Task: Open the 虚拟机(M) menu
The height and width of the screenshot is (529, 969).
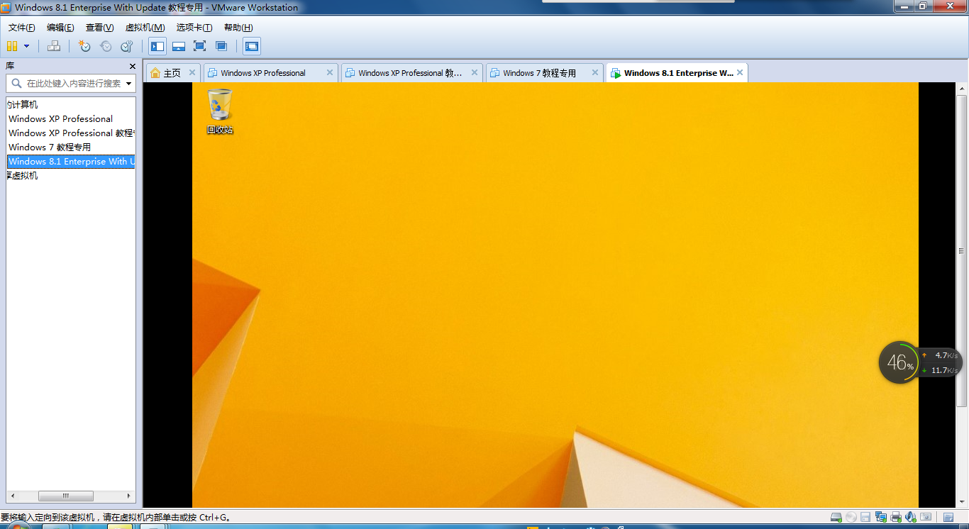Action: coord(145,28)
